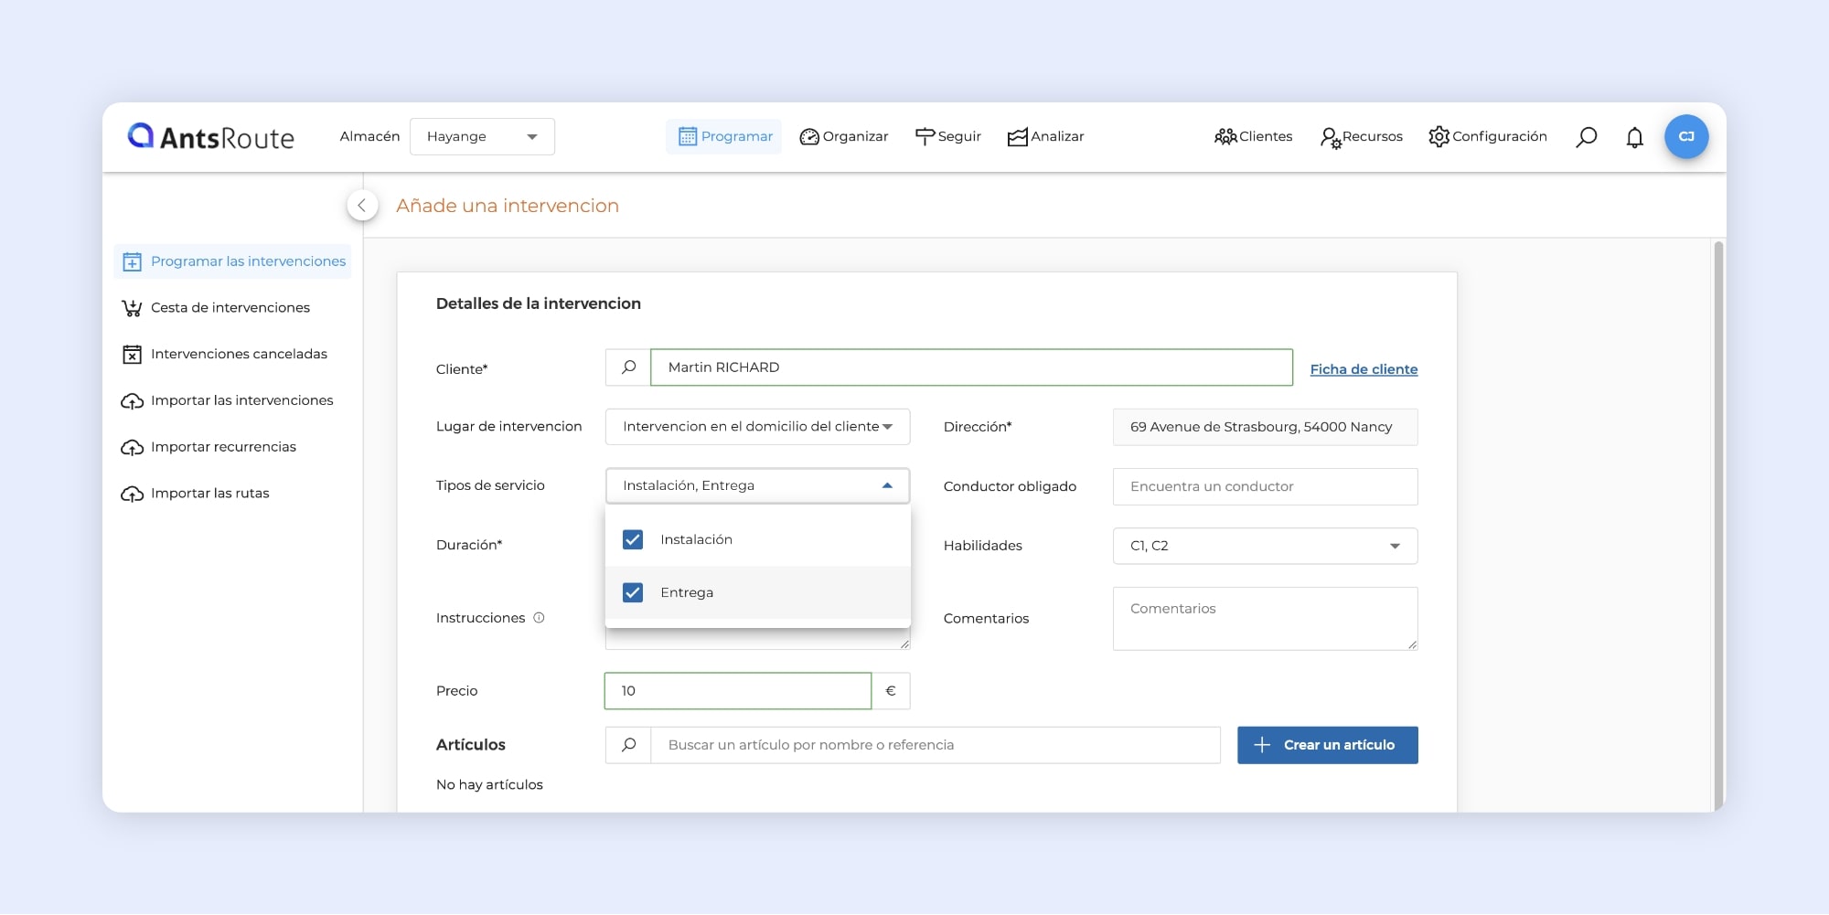Expand the Lugar de intervencion dropdown
The height and width of the screenshot is (915, 1829).
point(757,427)
